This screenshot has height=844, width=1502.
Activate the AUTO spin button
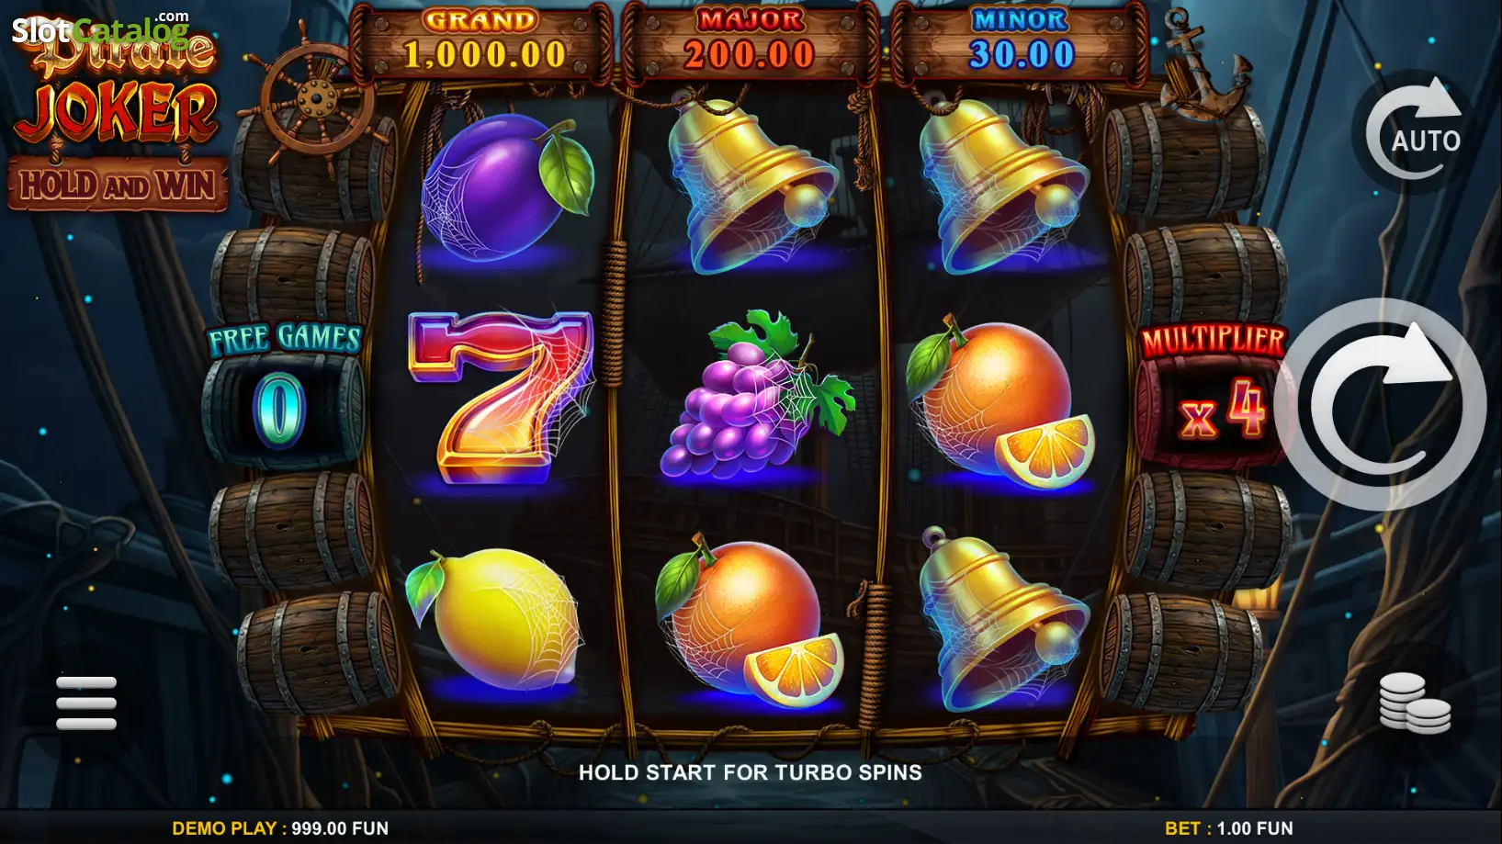pos(1413,131)
